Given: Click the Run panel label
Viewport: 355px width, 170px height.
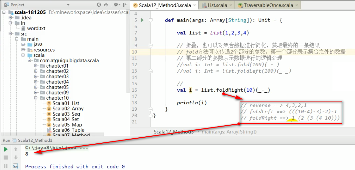Looking at the screenshot, I should (x=6, y=141).
